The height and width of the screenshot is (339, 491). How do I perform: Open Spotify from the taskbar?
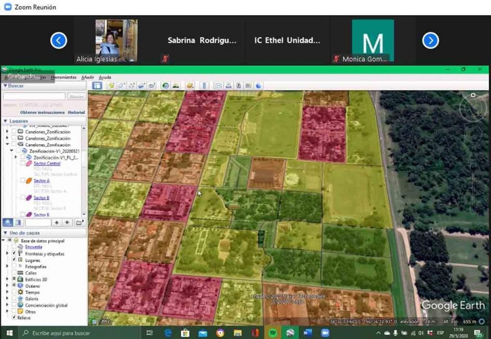(273, 333)
